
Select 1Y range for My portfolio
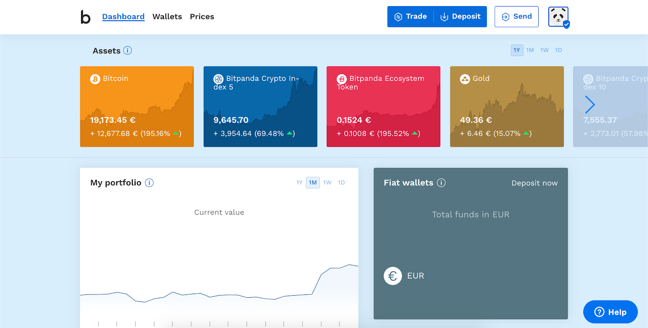[x=299, y=182]
